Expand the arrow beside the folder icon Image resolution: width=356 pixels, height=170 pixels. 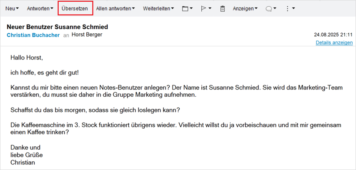tap(191, 9)
